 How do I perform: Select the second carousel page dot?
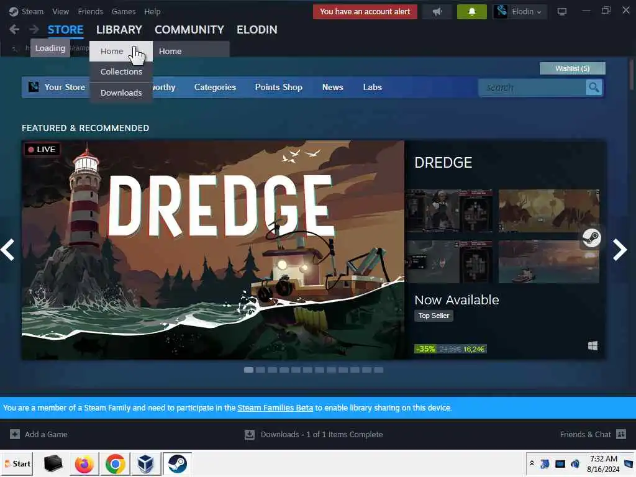(260, 370)
